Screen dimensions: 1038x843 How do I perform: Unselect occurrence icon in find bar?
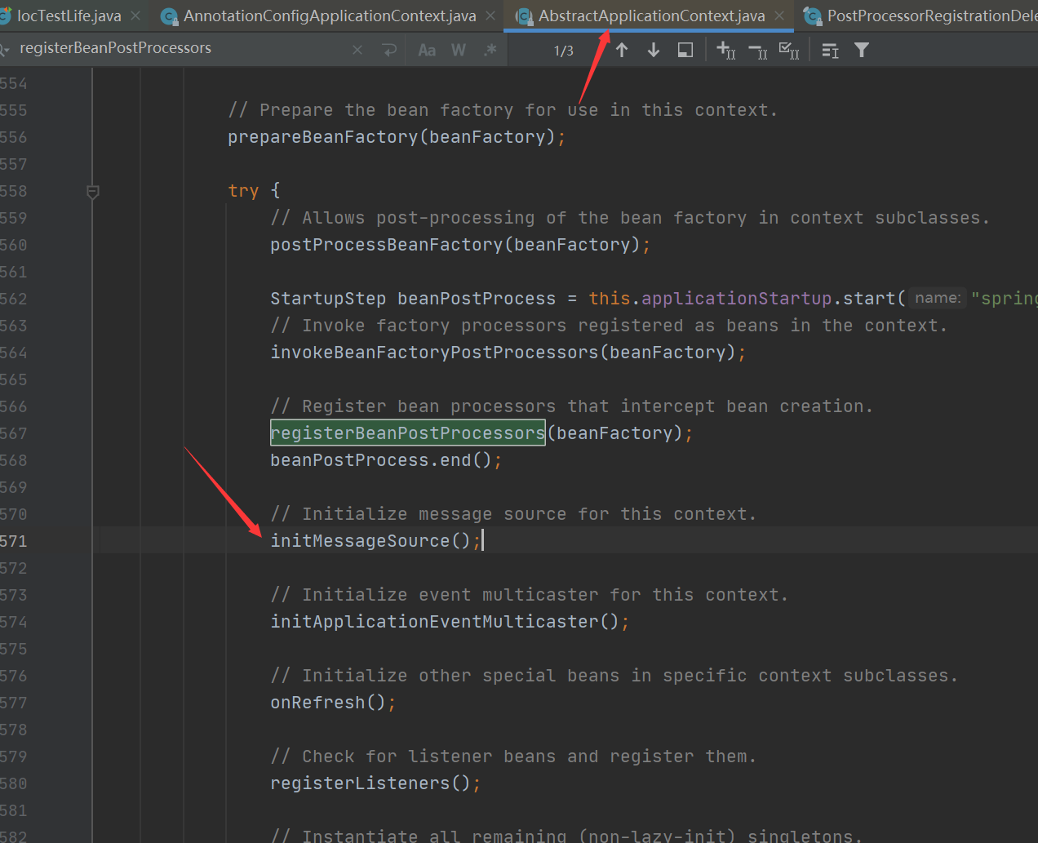(757, 51)
